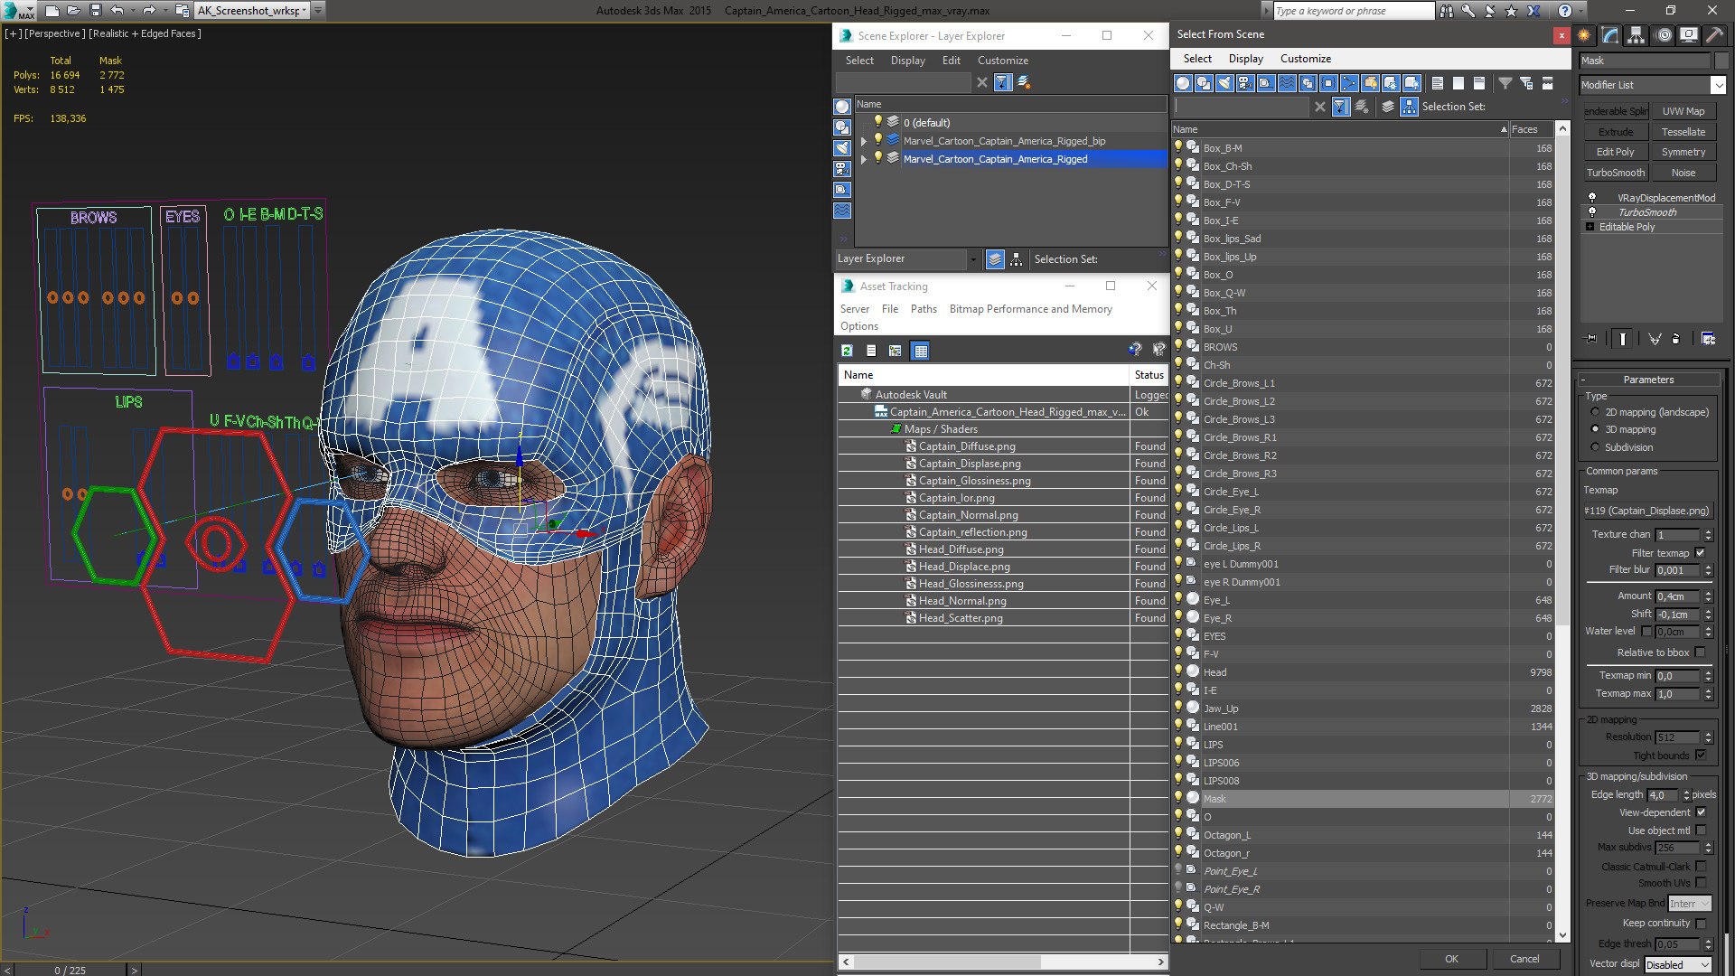Click the Undo arrow icon
Screen dimensions: 1735x976
[117, 11]
